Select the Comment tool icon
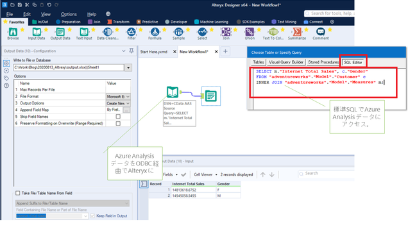Image resolution: width=417 pixels, height=234 pixels. pyautogui.click(x=321, y=32)
